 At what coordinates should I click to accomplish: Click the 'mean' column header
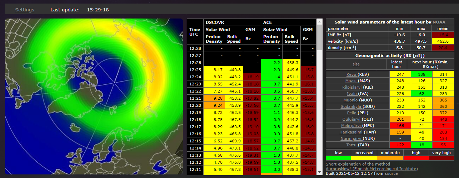point(443,28)
